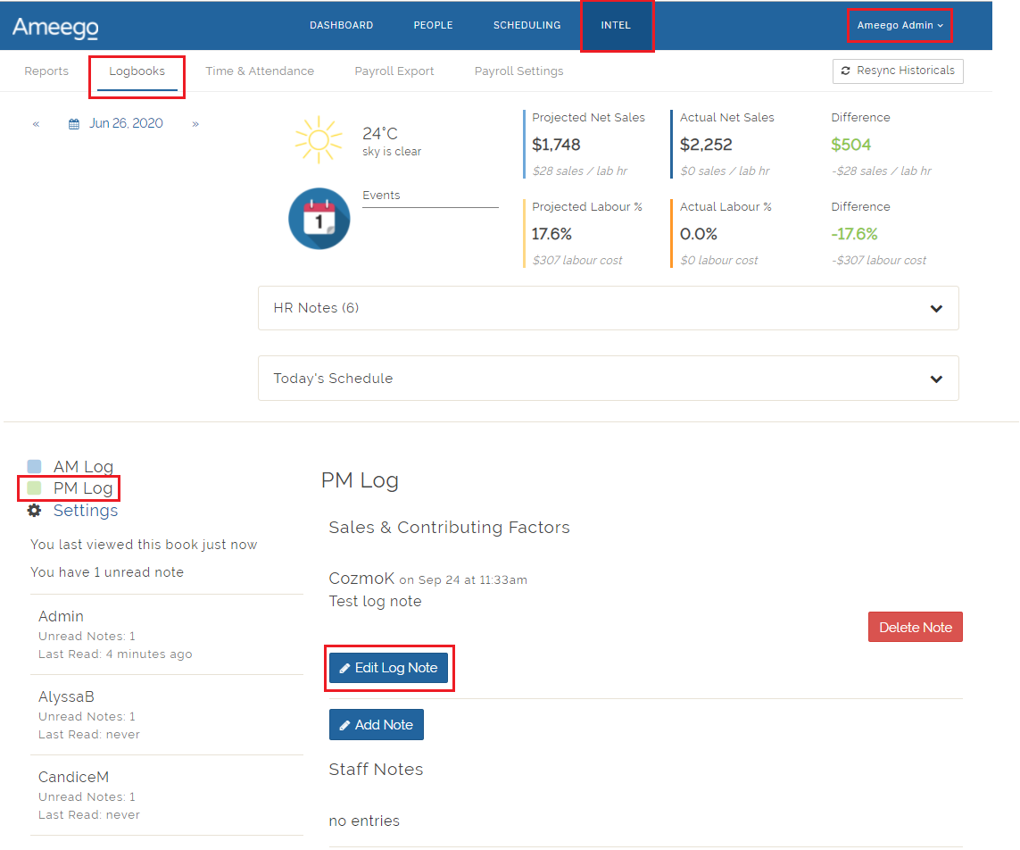Screen dimensions: 1020x850
Task: Open the Scheduling menu
Action: tap(527, 25)
